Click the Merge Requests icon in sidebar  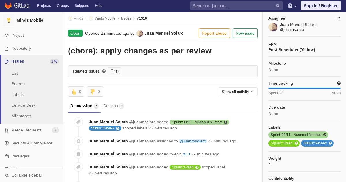click(x=7, y=130)
